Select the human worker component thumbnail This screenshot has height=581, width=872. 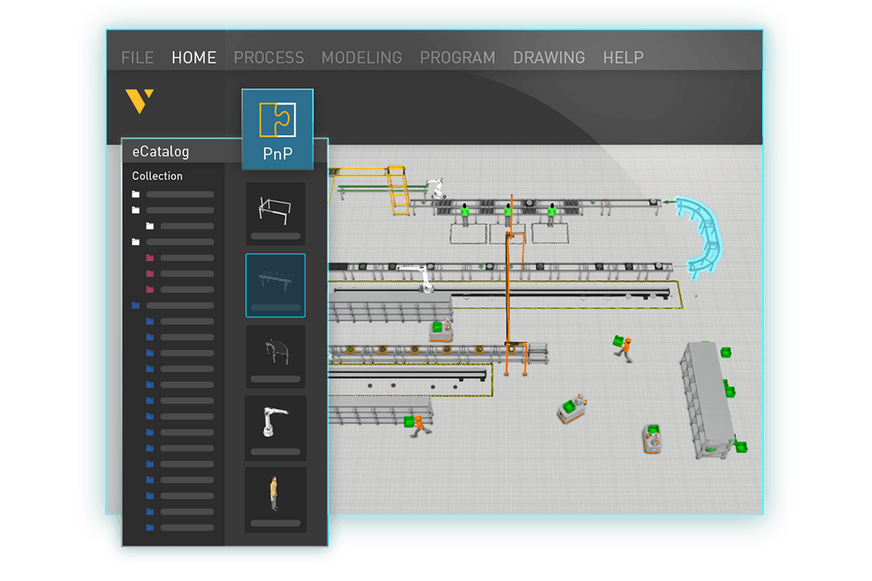(x=275, y=499)
